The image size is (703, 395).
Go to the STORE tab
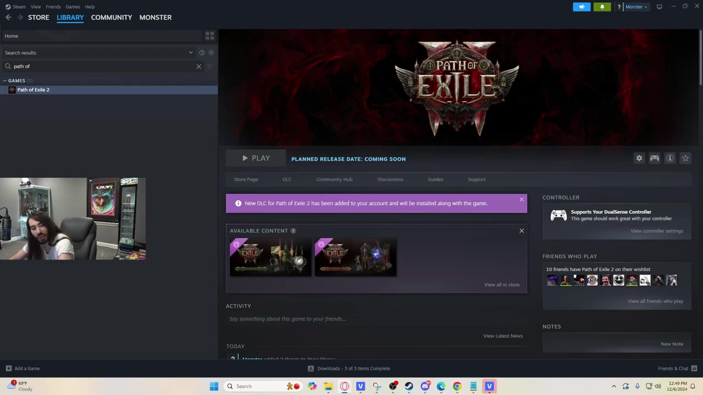tap(38, 18)
